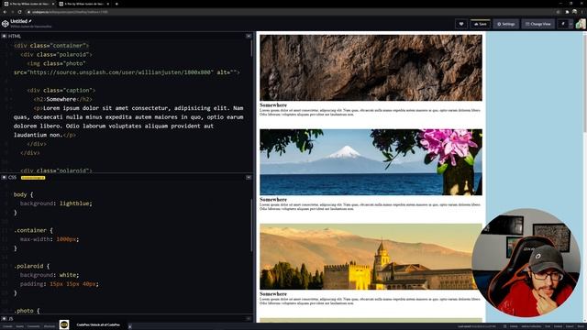Open browser three-dot menu
This screenshot has width=587, height=330.
[x=582, y=12]
